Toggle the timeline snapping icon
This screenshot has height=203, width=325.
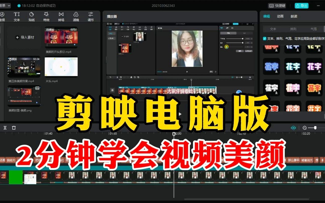(x=293, y=128)
